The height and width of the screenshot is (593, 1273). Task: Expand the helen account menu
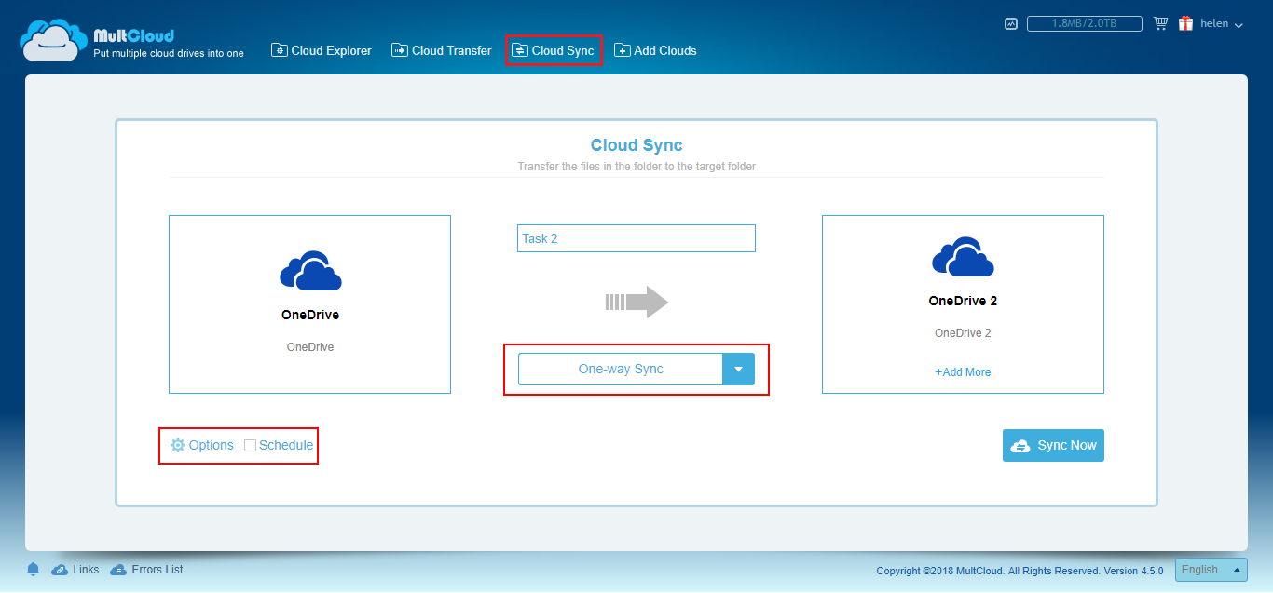click(1222, 24)
